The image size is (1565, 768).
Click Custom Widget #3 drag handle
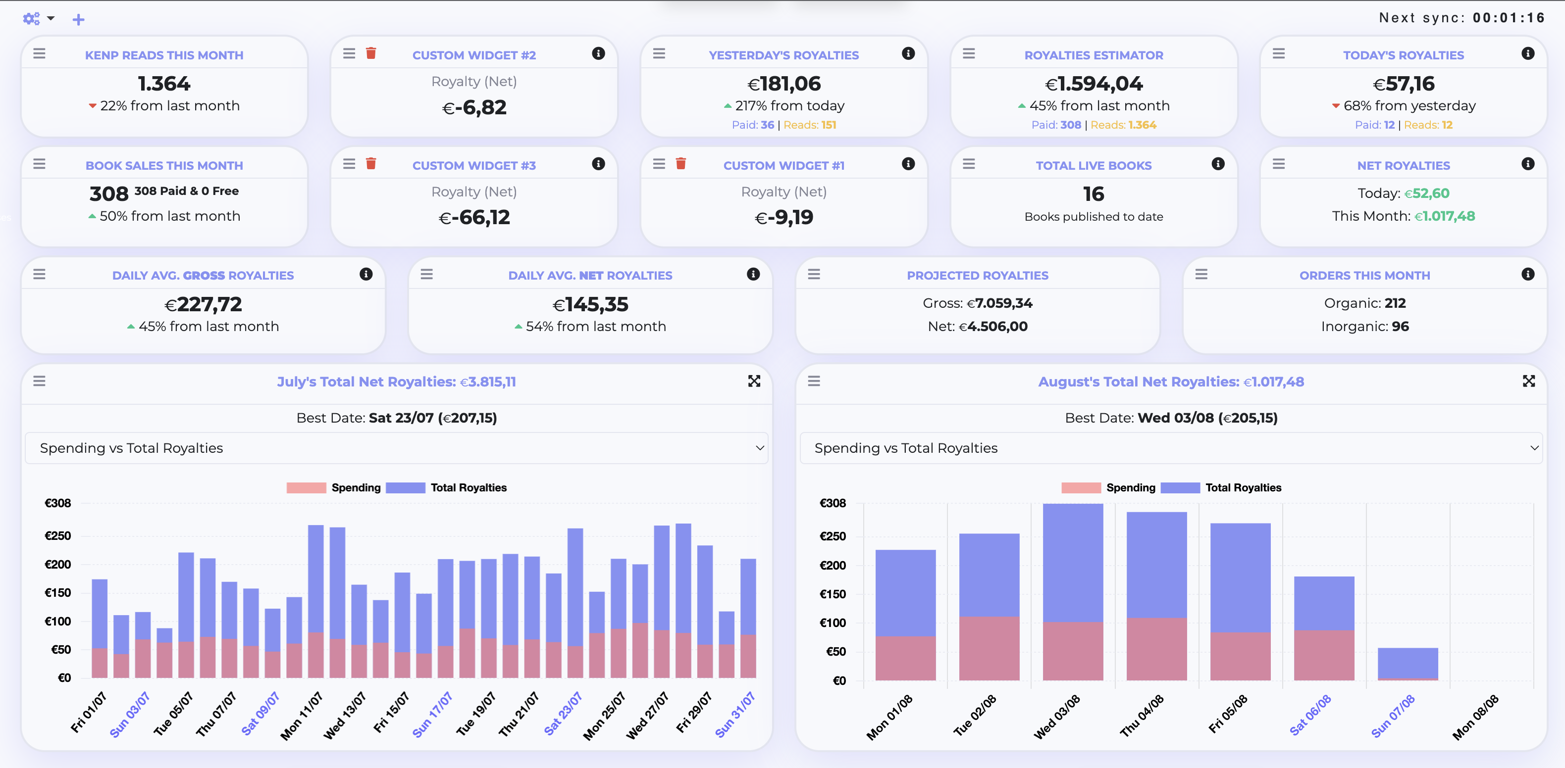[x=349, y=164]
